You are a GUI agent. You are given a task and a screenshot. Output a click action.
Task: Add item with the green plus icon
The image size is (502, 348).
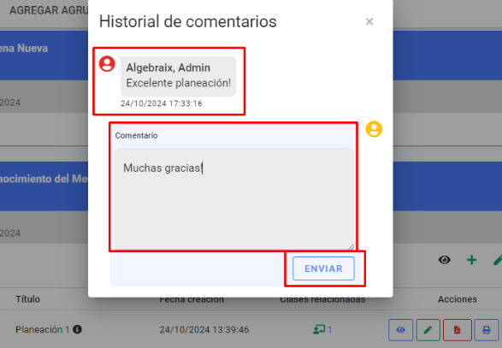[471, 260]
